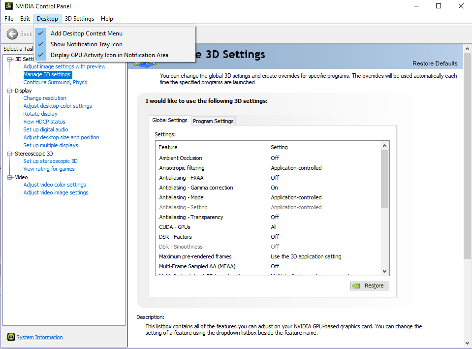Collapse the Display tree branch
The width and height of the screenshot is (472, 349).
10,90
